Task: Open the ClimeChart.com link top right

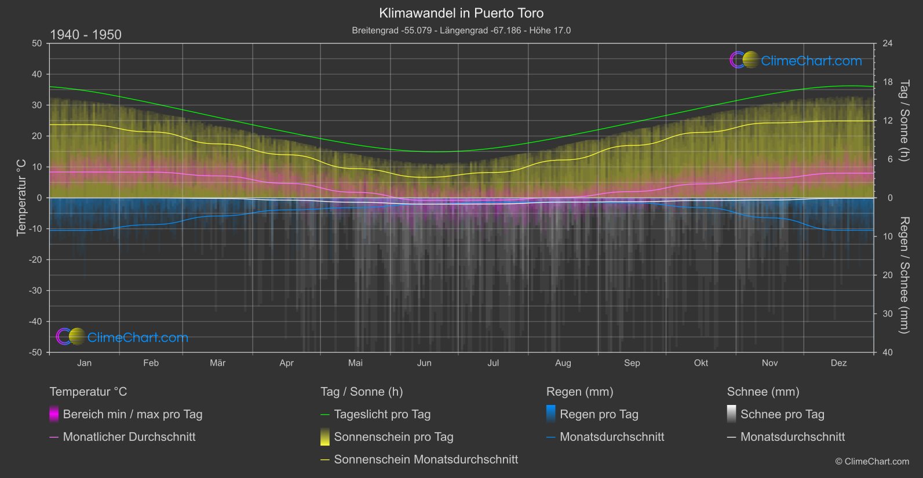Action: 811,61
